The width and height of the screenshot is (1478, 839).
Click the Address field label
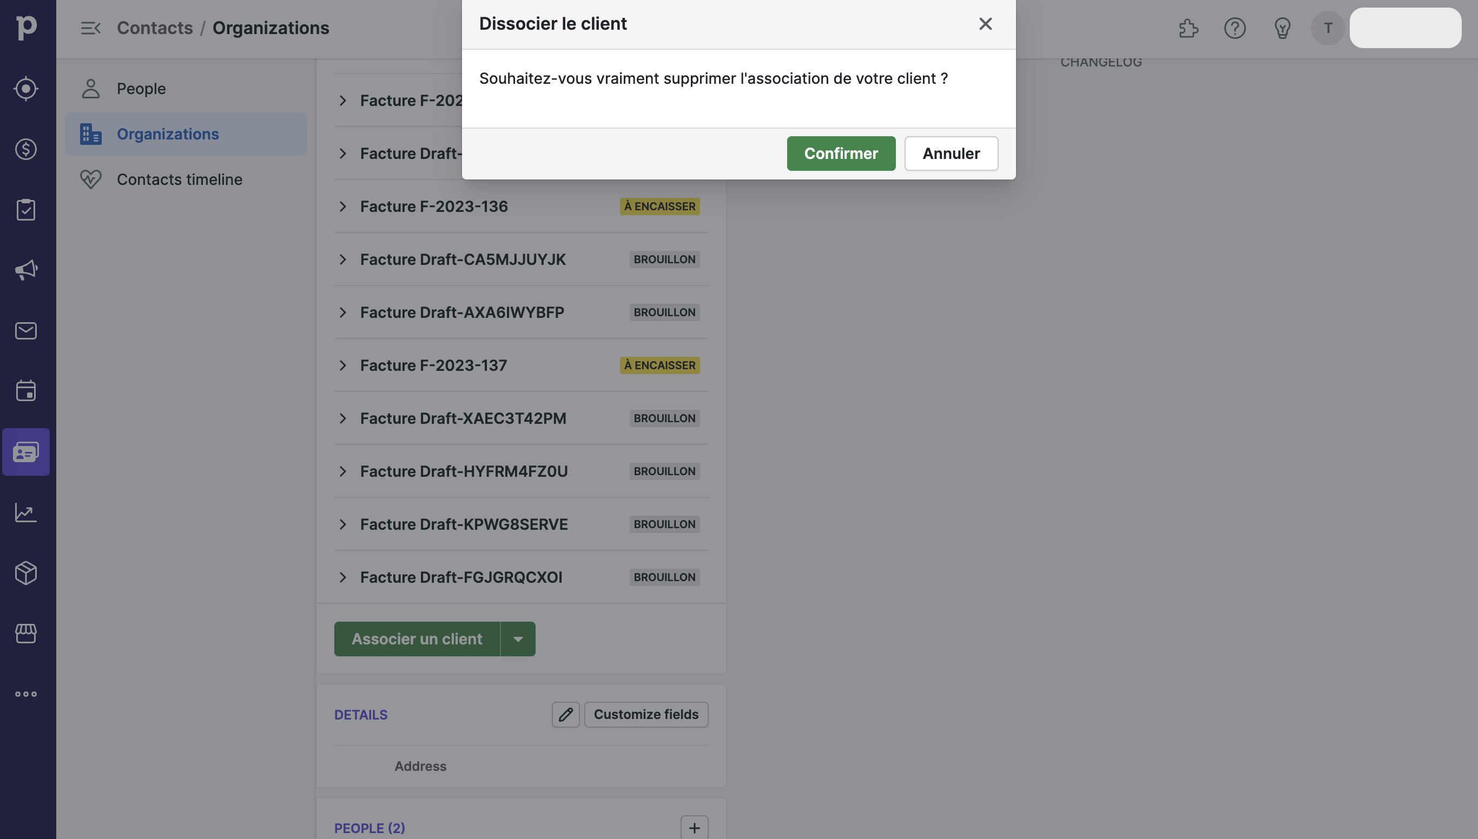[420, 767]
